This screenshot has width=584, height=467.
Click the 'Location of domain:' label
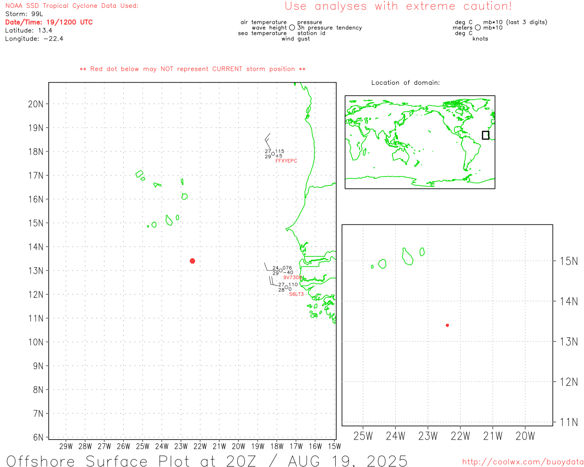[x=406, y=83]
